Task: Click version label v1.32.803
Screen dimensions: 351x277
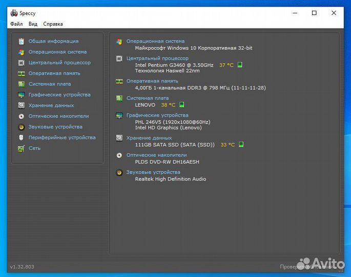Action: point(22,267)
